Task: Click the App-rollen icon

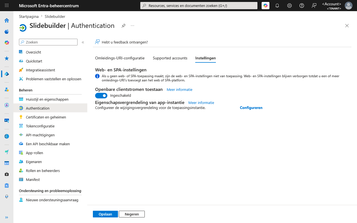Action: point(21,153)
